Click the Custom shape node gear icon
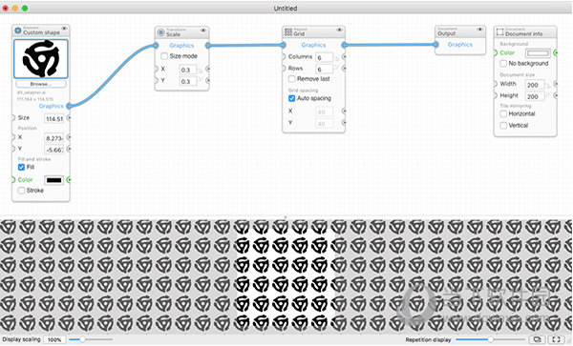 pos(18,31)
